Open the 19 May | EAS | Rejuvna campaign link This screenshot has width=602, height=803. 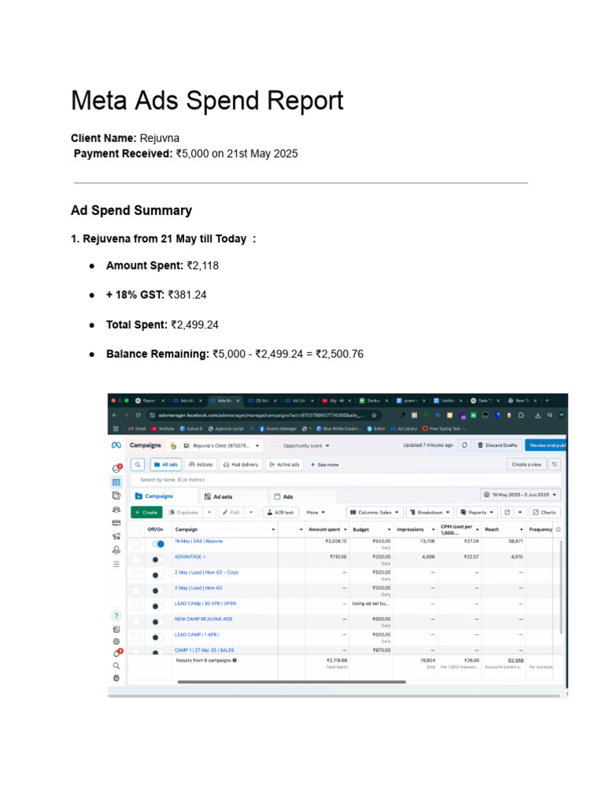(x=198, y=541)
